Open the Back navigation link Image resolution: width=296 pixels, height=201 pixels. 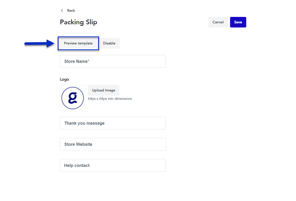click(71, 10)
